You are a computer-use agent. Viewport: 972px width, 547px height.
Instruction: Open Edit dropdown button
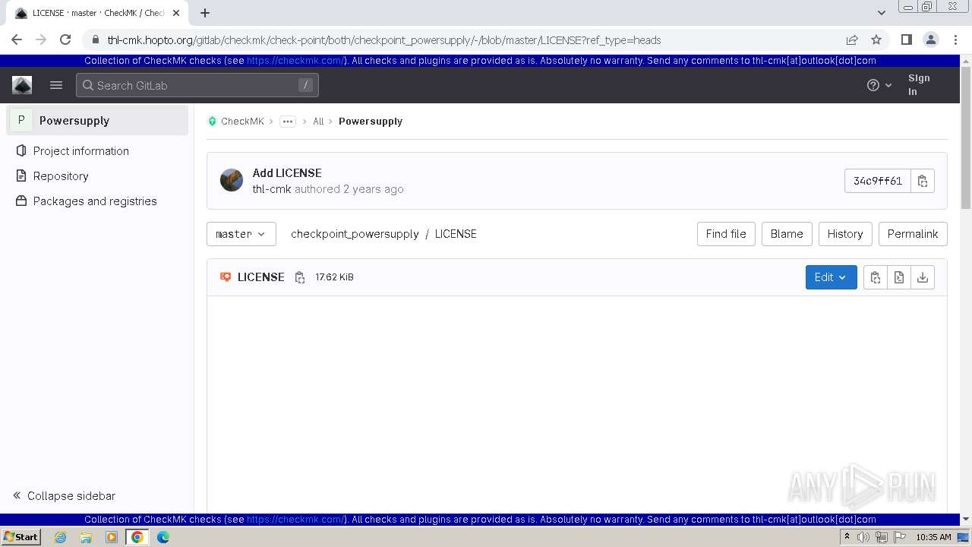tap(832, 277)
